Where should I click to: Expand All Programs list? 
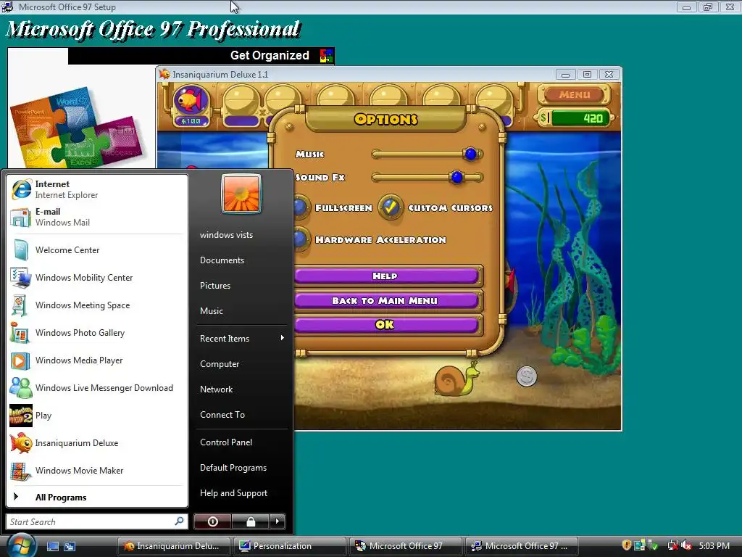[97, 497]
